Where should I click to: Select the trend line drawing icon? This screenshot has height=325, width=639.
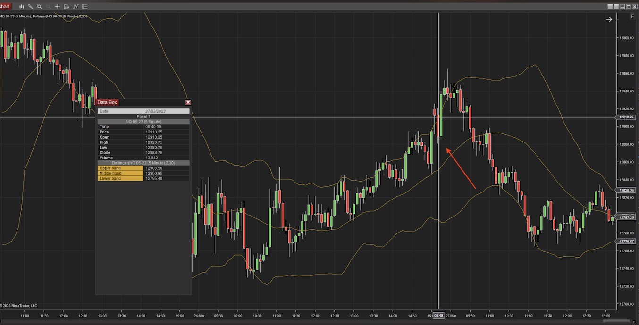76,7
